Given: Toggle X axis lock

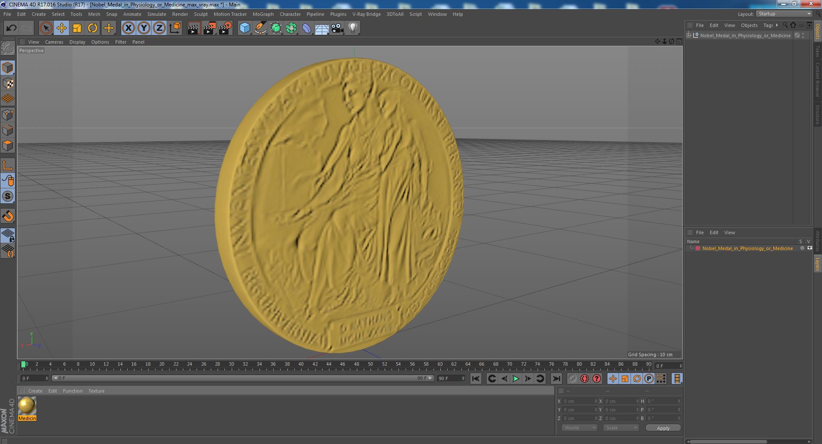Looking at the screenshot, I should click(x=128, y=28).
